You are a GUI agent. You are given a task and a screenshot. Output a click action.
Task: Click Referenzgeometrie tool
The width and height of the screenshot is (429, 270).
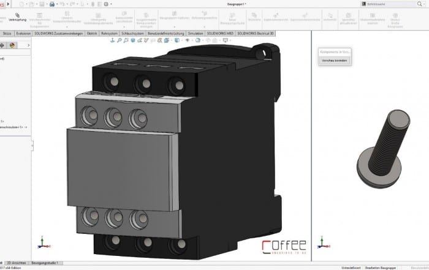204,16
